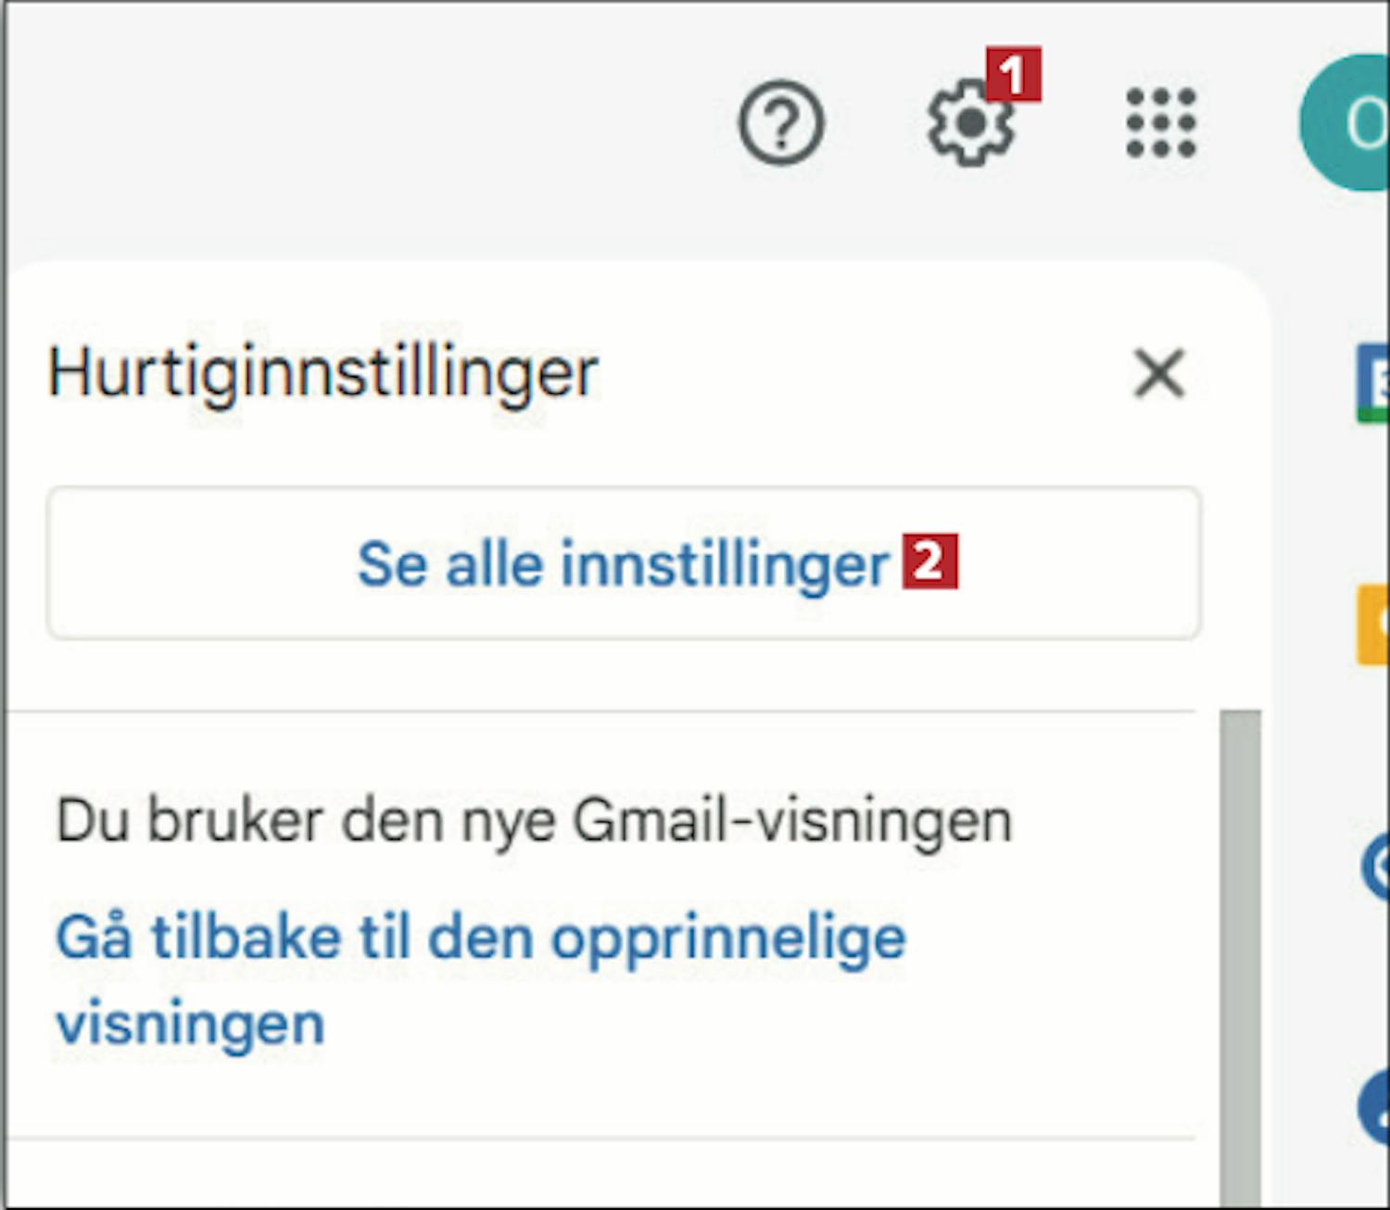Open the Contacts icon in side panel
The width and height of the screenshot is (1390, 1210).
1373,1108
